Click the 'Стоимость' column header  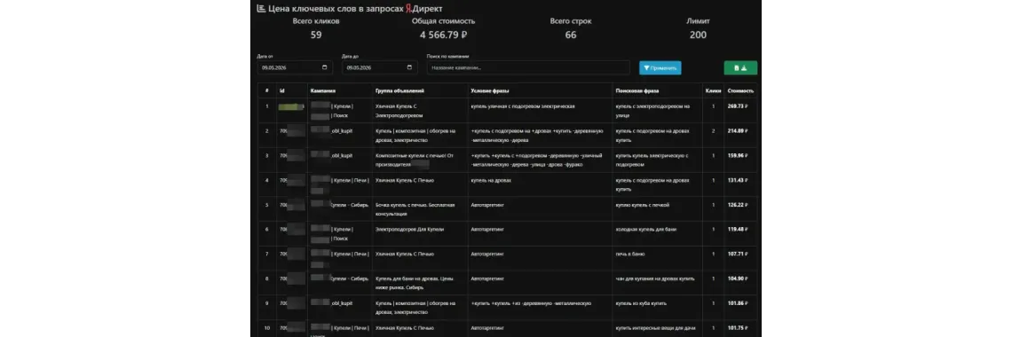pyautogui.click(x=739, y=90)
